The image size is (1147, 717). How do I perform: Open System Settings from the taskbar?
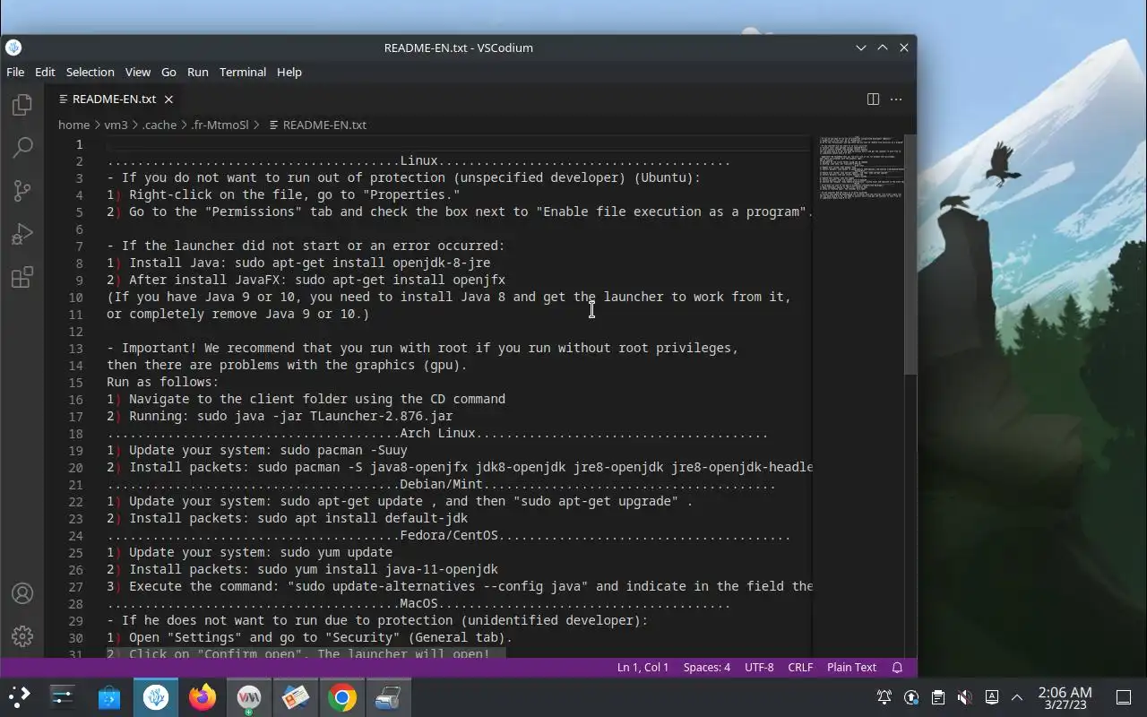click(62, 697)
